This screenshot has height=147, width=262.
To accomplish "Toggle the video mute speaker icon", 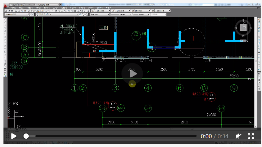I will [238, 136].
